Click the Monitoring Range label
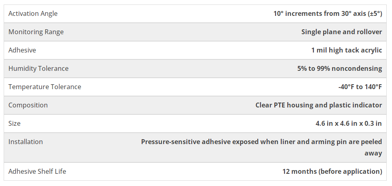Viewport: 392px width, 186px height. pyautogui.click(x=36, y=32)
